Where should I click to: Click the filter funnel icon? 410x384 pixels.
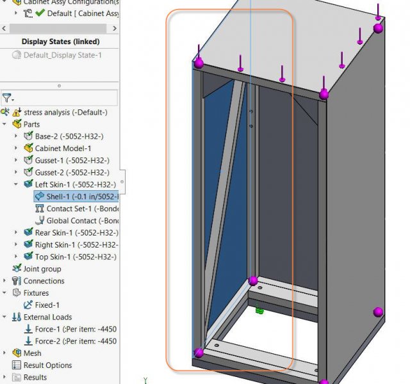[x=8, y=98]
